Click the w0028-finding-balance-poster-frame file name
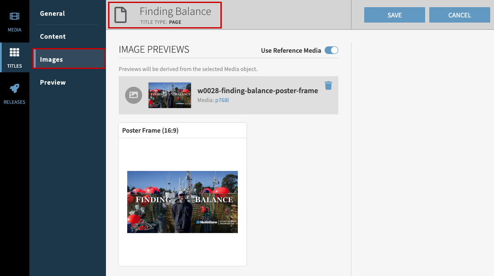Screen dimensions: 494x276 pyautogui.click(x=257, y=91)
